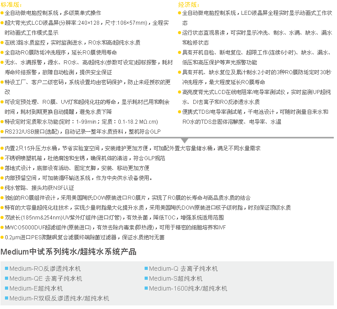Click the blue bullet before Medium-R双级反渗透纯水/超纯水机
This screenshot has height=309, width=337.
(x=6, y=298)
